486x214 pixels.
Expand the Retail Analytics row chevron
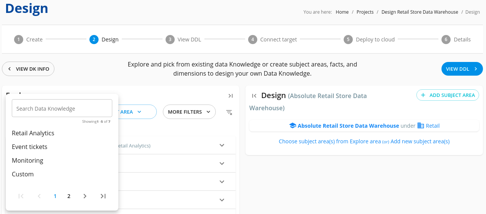(222, 145)
